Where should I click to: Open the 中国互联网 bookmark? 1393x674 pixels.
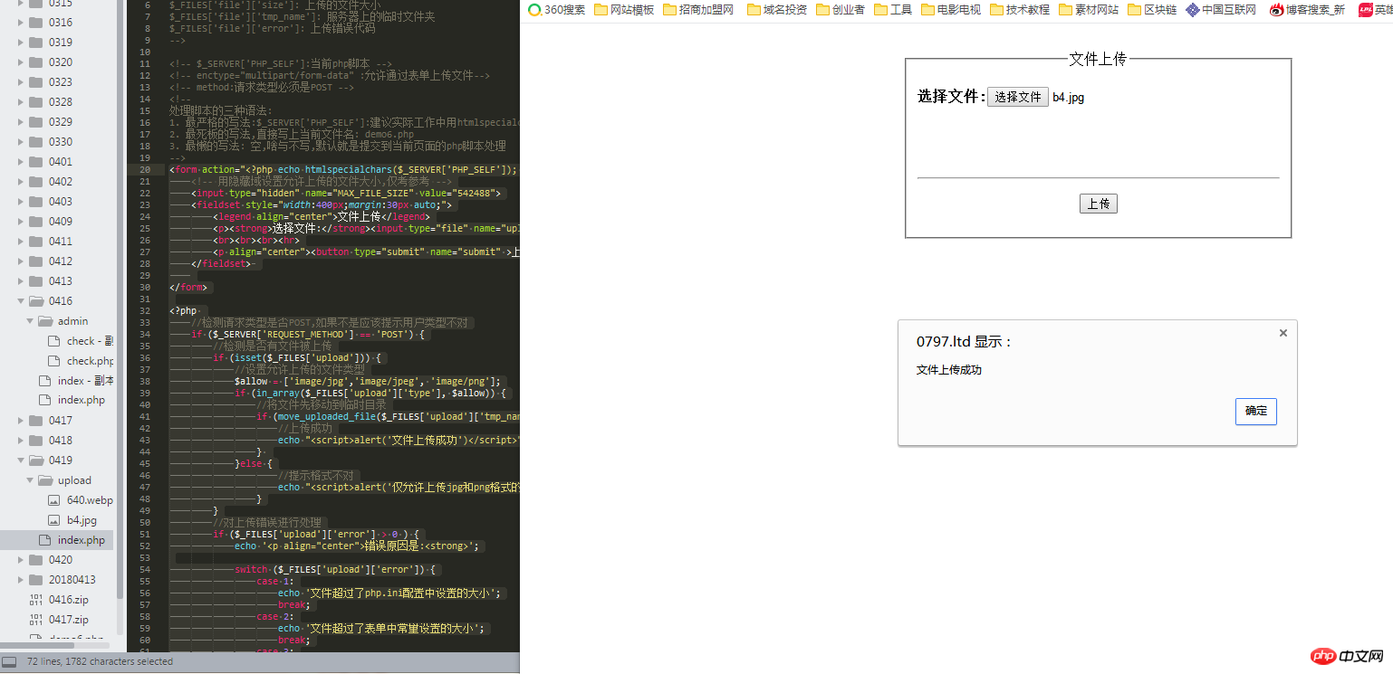1221,10
